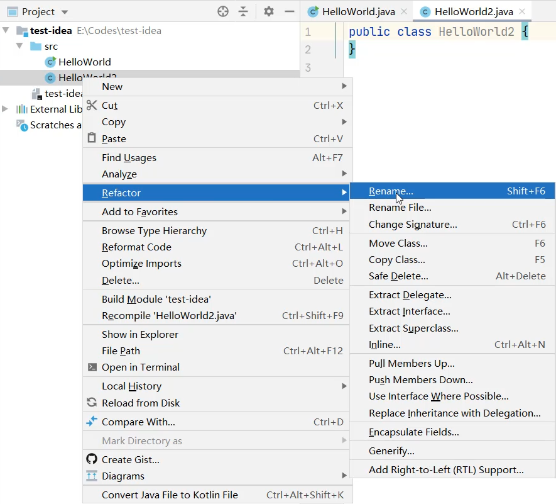This screenshot has width=556, height=504.
Task: Close the HelloWorld.java editor tab
Action: pos(403,12)
